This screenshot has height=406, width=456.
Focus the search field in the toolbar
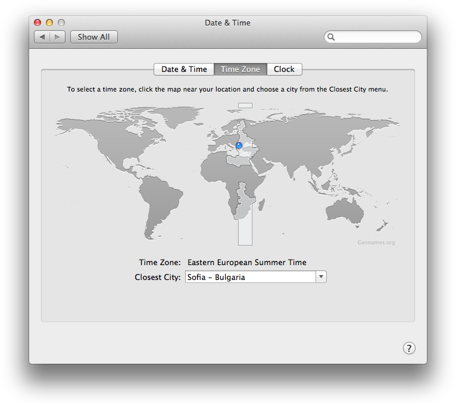point(376,37)
